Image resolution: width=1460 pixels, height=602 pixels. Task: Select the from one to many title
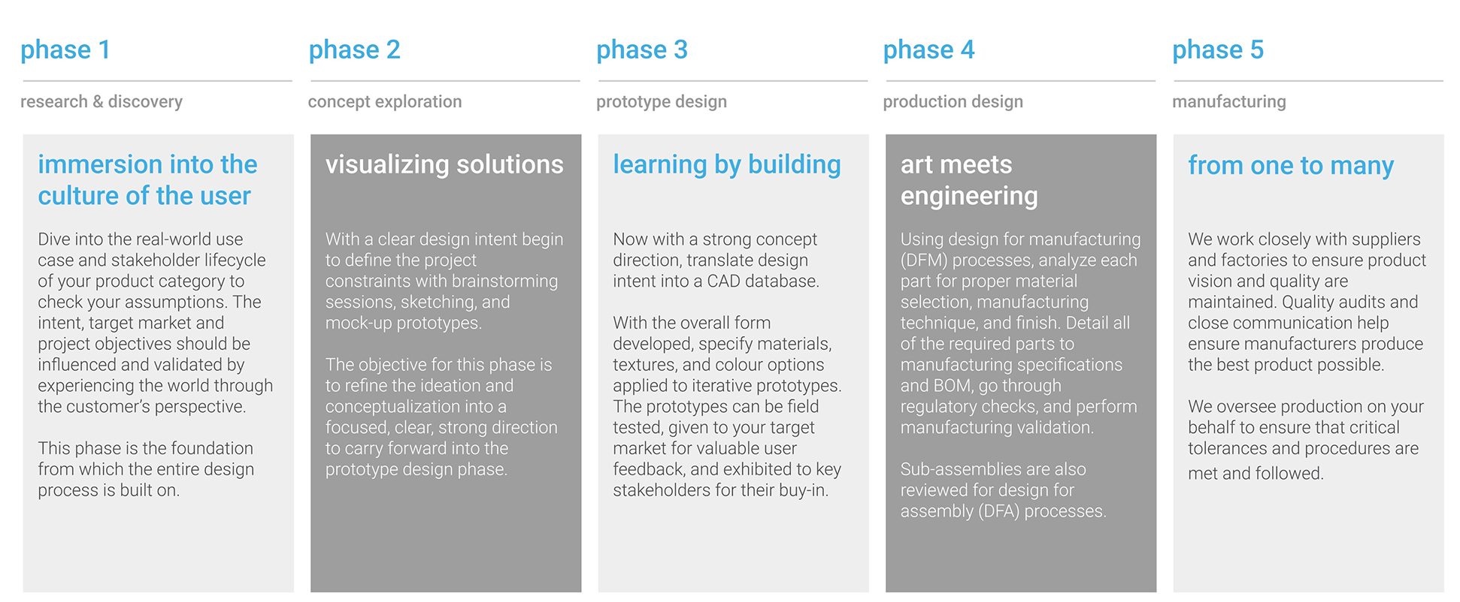[1290, 165]
